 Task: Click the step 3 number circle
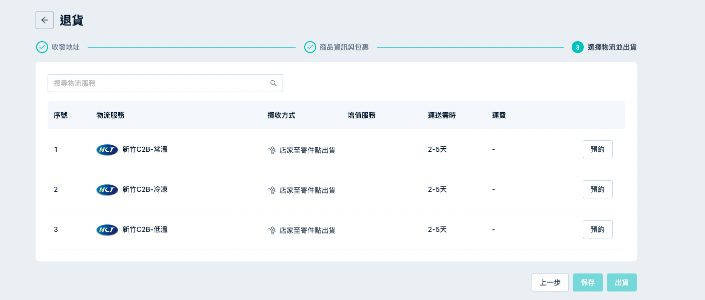578,47
